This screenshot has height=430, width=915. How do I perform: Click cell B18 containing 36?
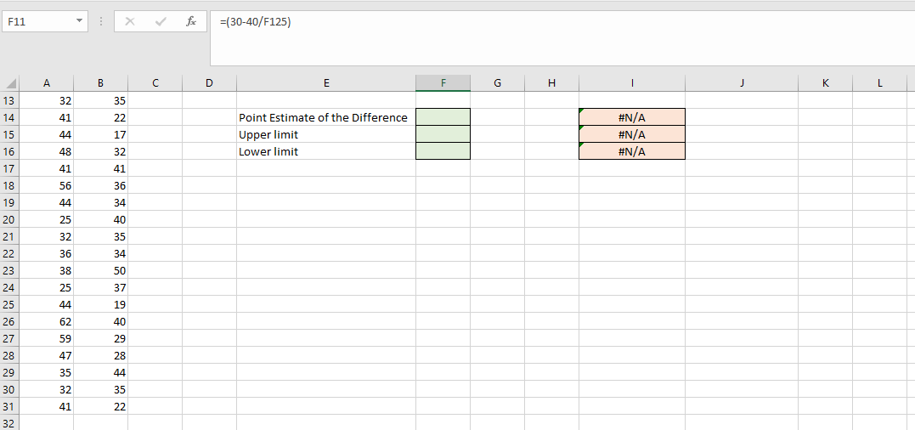[100, 185]
